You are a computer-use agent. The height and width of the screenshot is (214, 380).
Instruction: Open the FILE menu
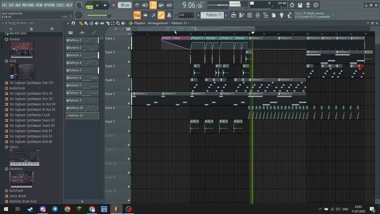[4, 5]
